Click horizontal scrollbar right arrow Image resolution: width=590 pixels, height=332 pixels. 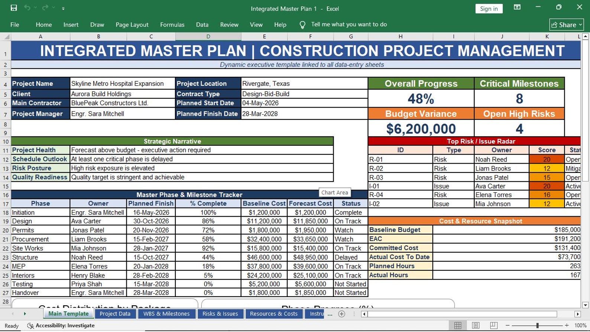(x=577, y=314)
